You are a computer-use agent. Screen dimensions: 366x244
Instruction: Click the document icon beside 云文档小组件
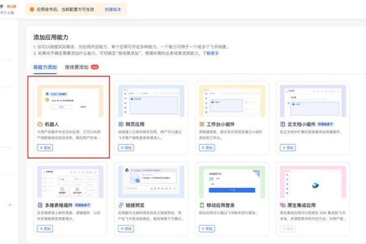282,124
